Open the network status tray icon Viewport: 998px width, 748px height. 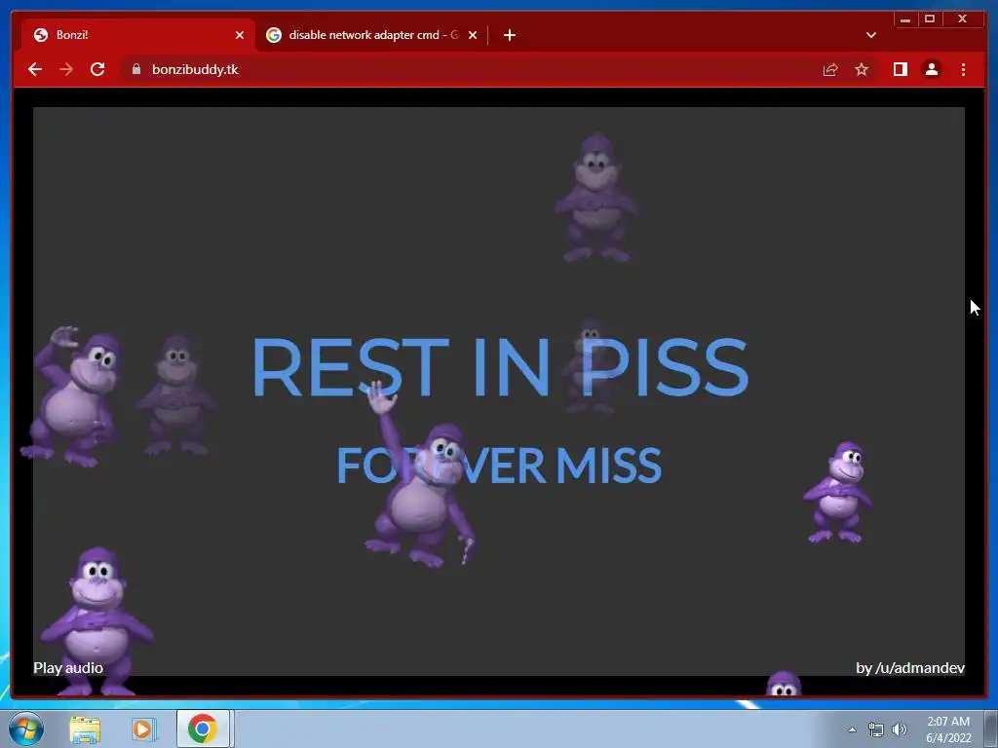(876, 729)
